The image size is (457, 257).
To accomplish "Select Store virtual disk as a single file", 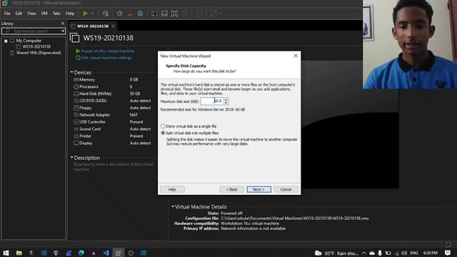I will [x=189, y=126].
